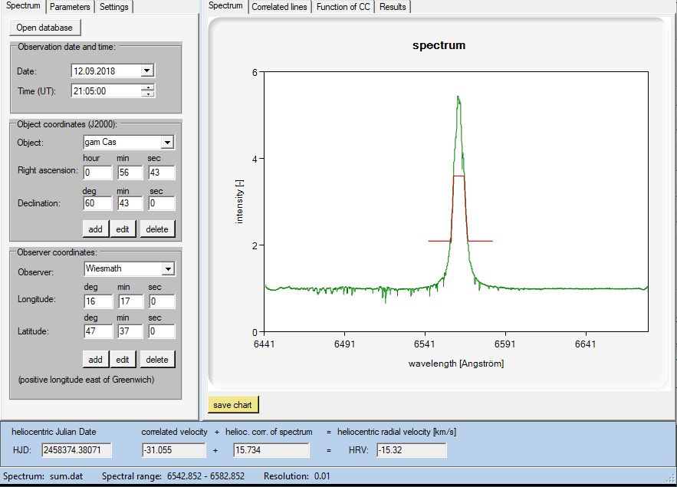
Task: Click the helioc. corr. field 15.734
Action: [x=271, y=450]
